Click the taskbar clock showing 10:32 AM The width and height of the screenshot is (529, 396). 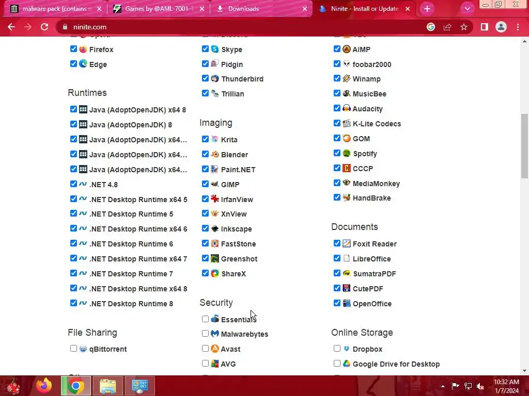pyautogui.click(x=506, y=386)
